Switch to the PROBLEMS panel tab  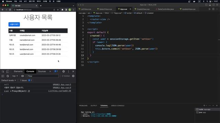[x=83, y=106]
